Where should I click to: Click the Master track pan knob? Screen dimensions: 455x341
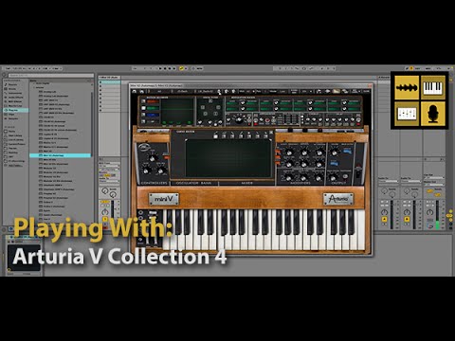429,212
